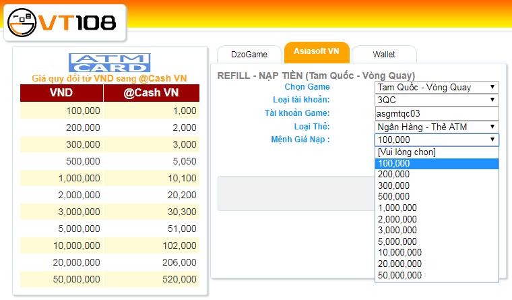The height and width of the screenshot is (300, 512).
Task: Switch to the Wallet tab
Action: point(384,54)
